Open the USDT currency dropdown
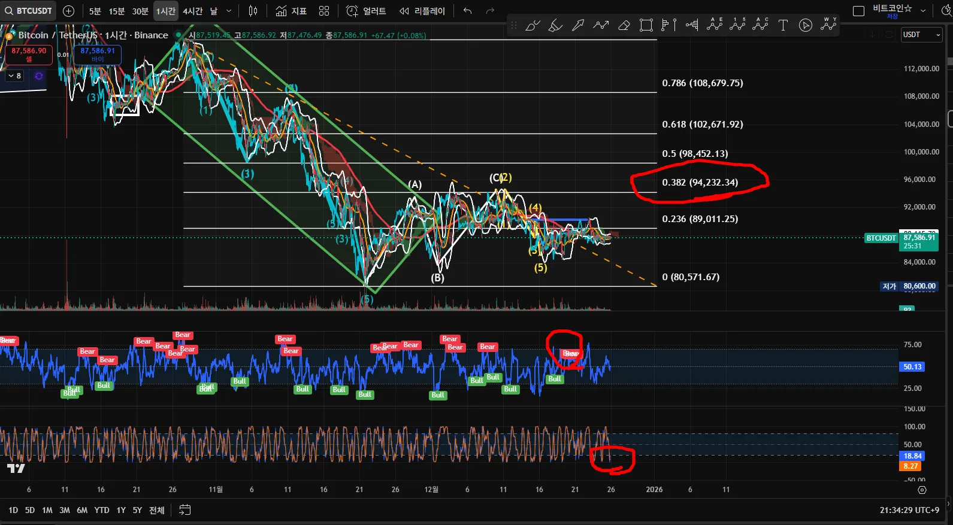This screenshot has height=525, width=953. [x=922, y=35]
